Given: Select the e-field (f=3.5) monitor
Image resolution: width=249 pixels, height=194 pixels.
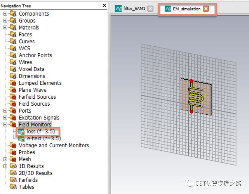Looking at the screenshot, I should coord(44,139).
